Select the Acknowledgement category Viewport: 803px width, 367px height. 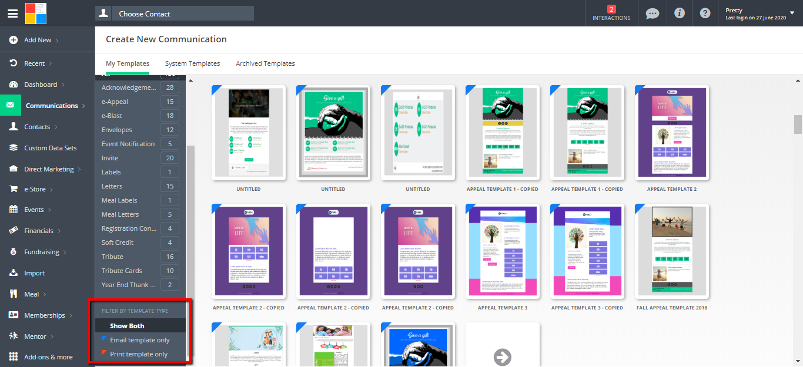140,87
